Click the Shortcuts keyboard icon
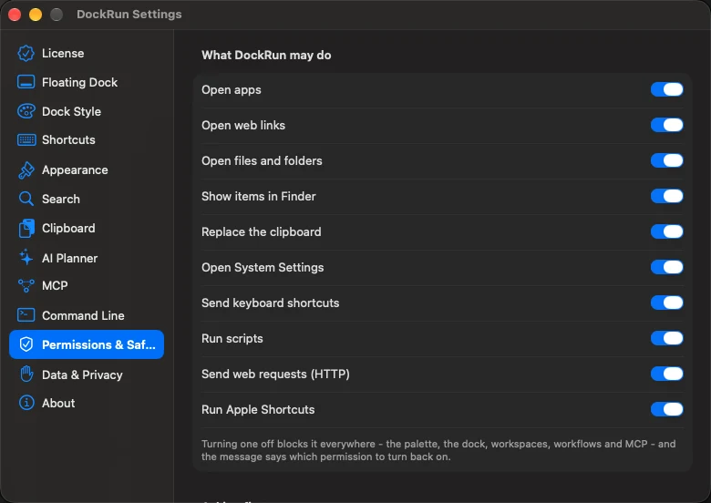This screenshot has height=503, width=711. pyautogui.click(x=26, y=140)
